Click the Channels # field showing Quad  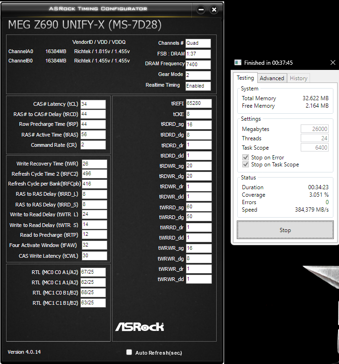click(198, 43)
